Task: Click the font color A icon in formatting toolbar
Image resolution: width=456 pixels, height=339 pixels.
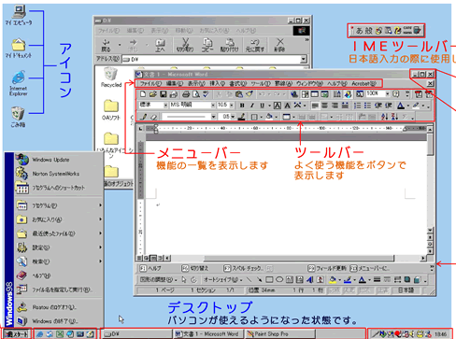Action: (401, 106)
